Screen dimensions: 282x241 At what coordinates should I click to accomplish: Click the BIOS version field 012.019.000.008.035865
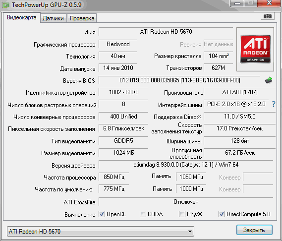pyautogui.click(x=179, y=80)
